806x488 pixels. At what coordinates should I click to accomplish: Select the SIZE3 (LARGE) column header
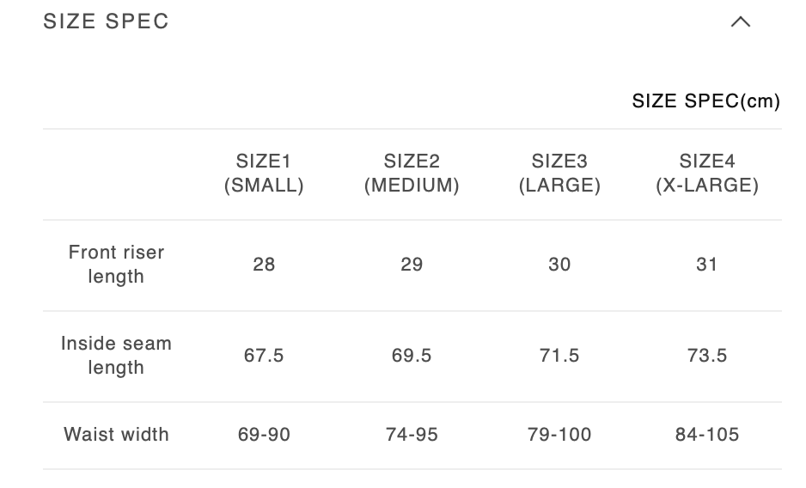point(559,174)
